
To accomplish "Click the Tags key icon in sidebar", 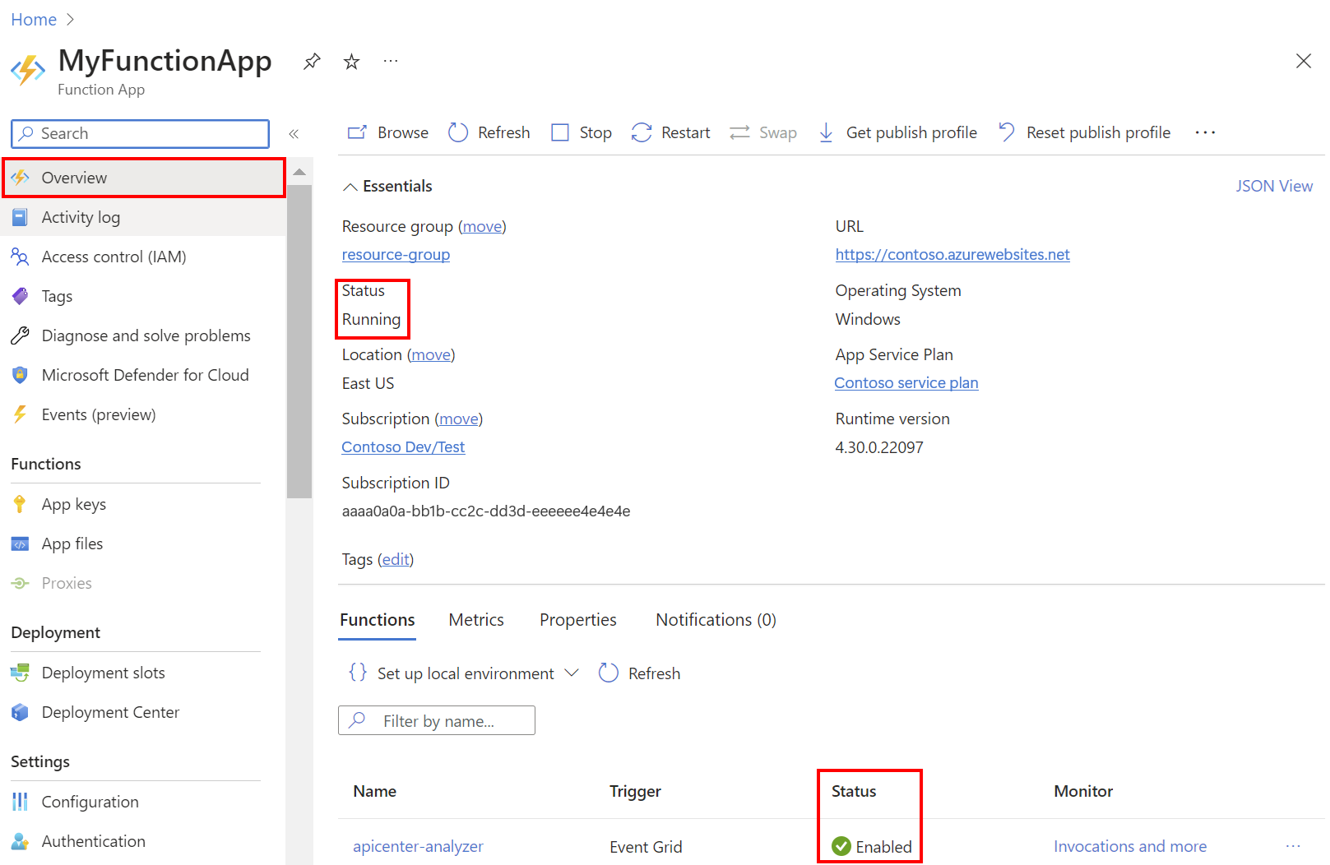I will [x=21, y=295].
